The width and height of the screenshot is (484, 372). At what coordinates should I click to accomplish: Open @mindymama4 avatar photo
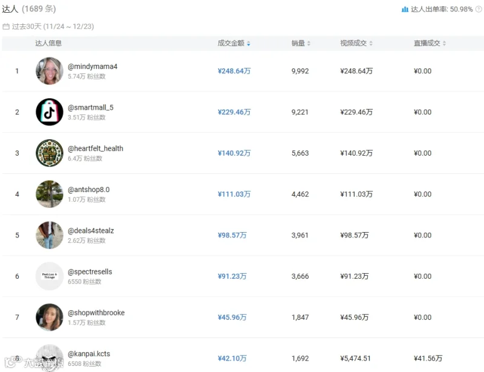tap(50, 71)
